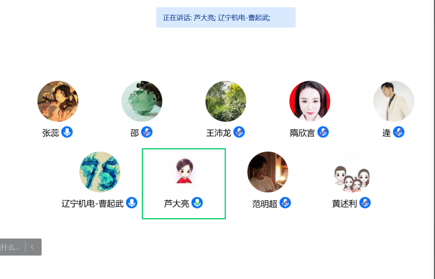This screenshot has width=435, height=279.
Task: Click 张蕊's active microphone icon
Action: tap(67, 132)
